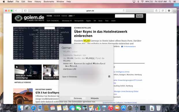Open the File menu
Viewport: 179px width, 112px height.
[17, 1]
